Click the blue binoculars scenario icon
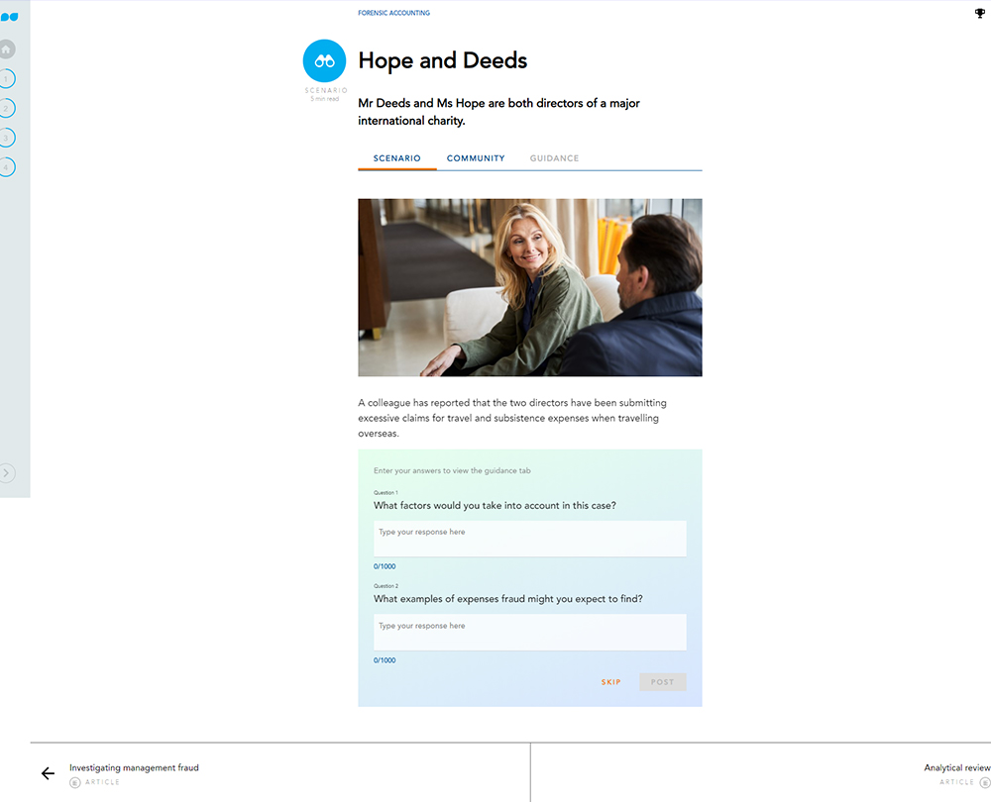 [324, 61]
